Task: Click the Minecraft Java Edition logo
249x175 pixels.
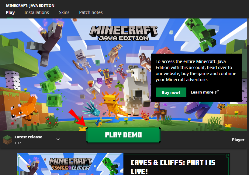Action: tap(123, 33)
